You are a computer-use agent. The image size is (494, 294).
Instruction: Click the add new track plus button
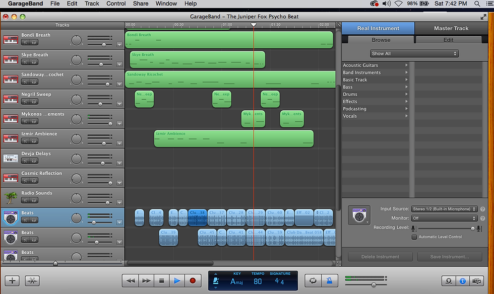[x=12, y=280]
